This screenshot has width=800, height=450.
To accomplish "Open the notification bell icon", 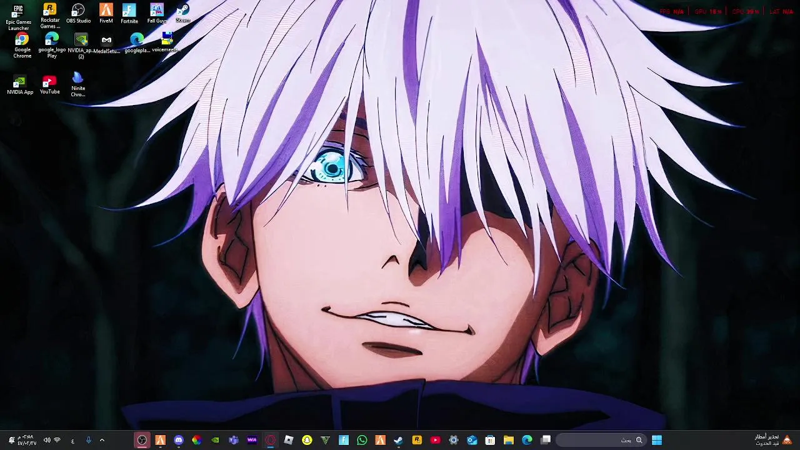I will pos(11,440).
